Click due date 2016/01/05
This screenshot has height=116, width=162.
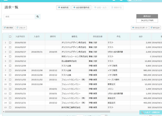pyautogui.click(x=20, y=89)
